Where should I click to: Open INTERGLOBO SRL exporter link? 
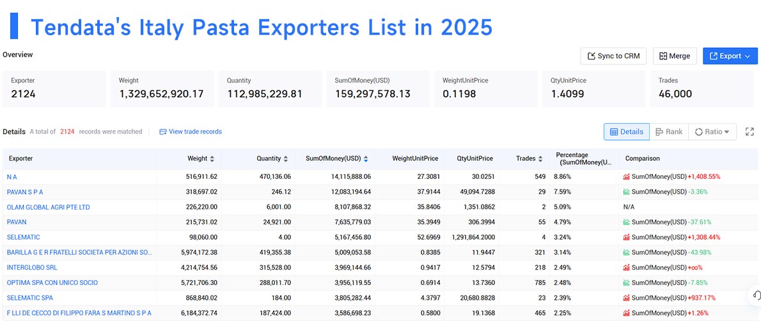pos(32,267)
